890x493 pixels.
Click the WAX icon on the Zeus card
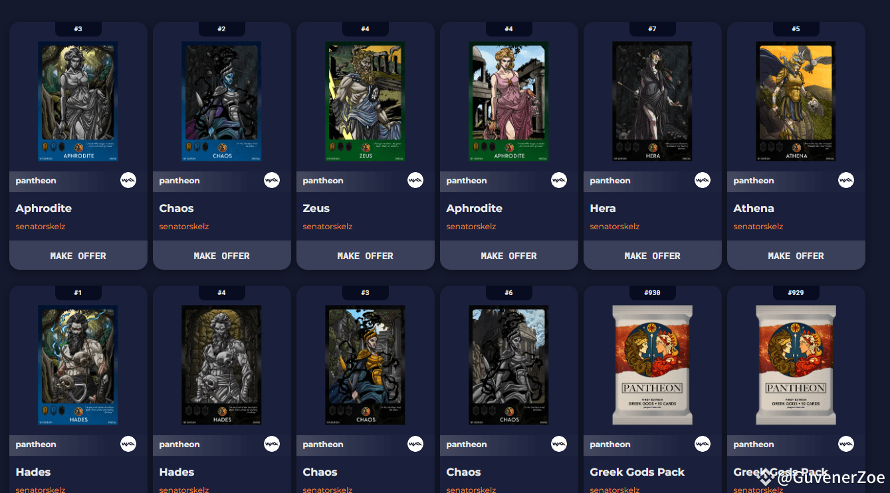(x=415, y=180)
